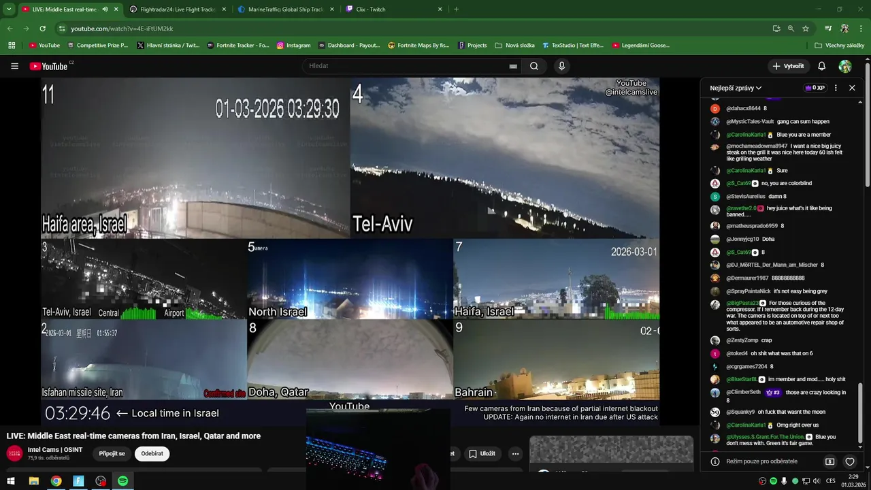Open the YouTube guide hamburger menu
This screenshot has width=871, height=490.
coord(14,66)
